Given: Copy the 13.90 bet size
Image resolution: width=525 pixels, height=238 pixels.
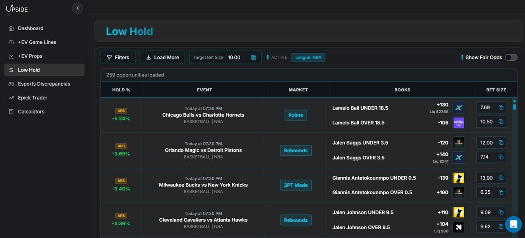Looking at the screenshot, I should (501, 178).
